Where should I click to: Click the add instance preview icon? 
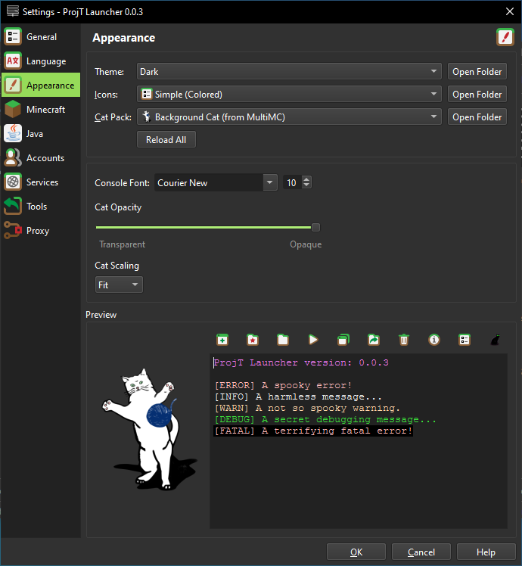[x=222, y=340]
